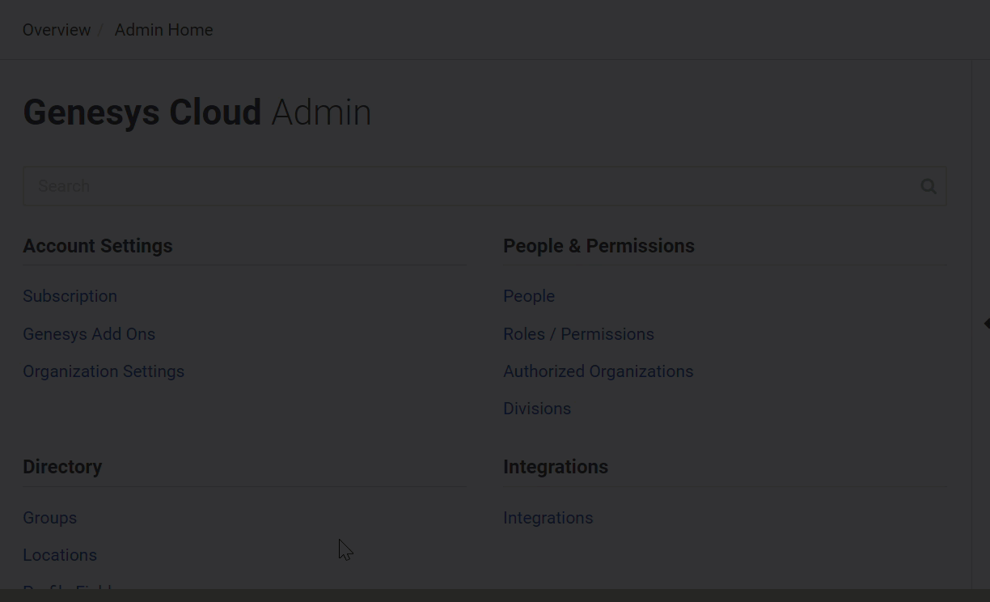Expand the side panel arrow at right edge
The width and height of the screenshot is (990, 602).
[x=987, y=324]
